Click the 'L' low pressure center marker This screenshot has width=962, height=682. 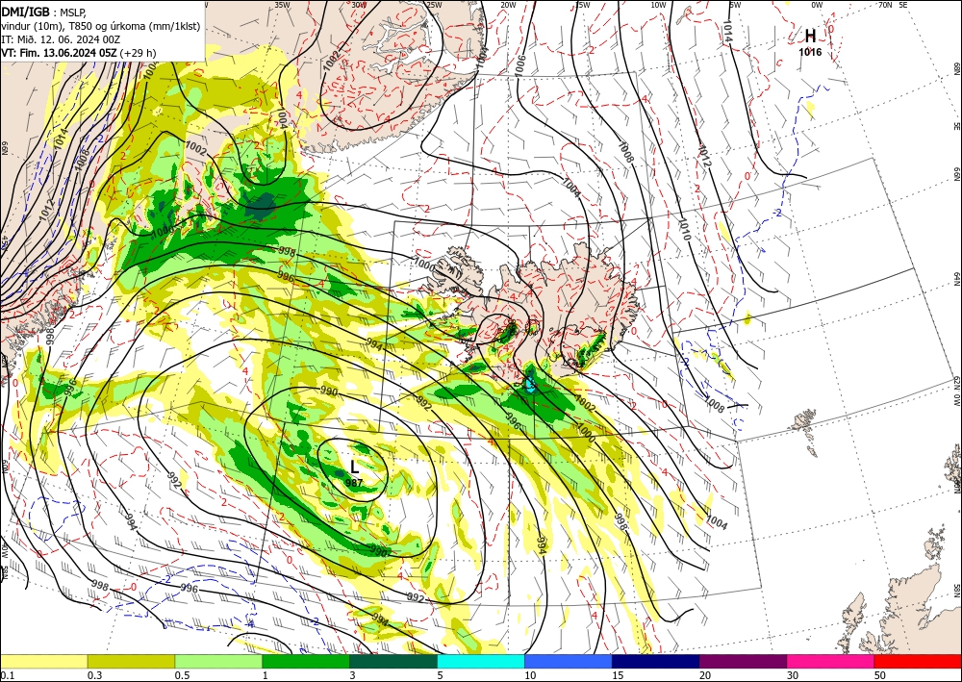(355, 467)
